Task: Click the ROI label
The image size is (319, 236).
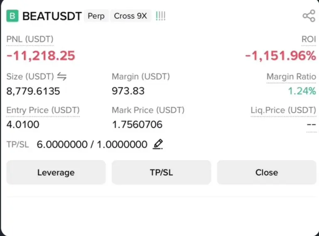Action: pyautogui.click(x=309, y=40)
